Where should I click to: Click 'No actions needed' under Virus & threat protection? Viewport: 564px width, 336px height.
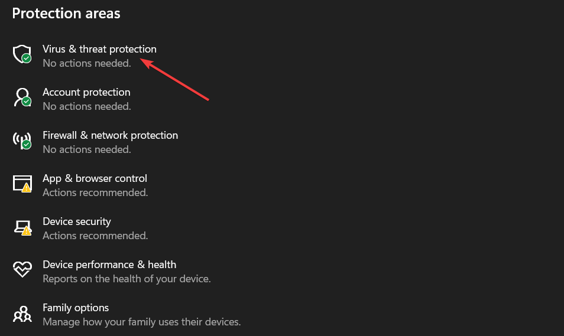pyautogui.click(x=86, y=63)
